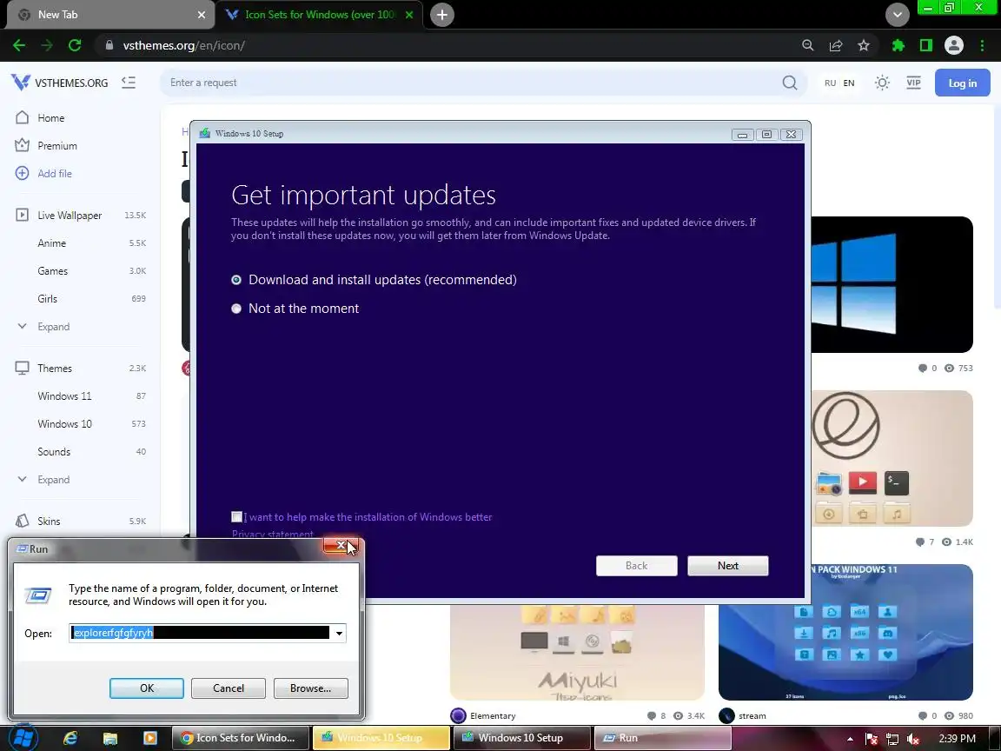Open the Windows 11 themes subcategory
This screenshot has height=751, width=1001.
(64, 396)
